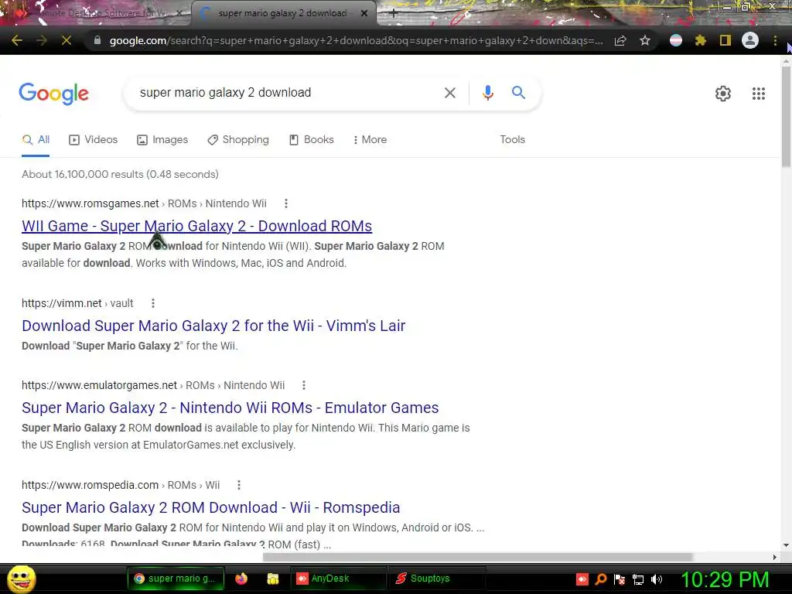Go back with the browser back arrow
This screenshot has width=792, height=594.
[17, 40]
